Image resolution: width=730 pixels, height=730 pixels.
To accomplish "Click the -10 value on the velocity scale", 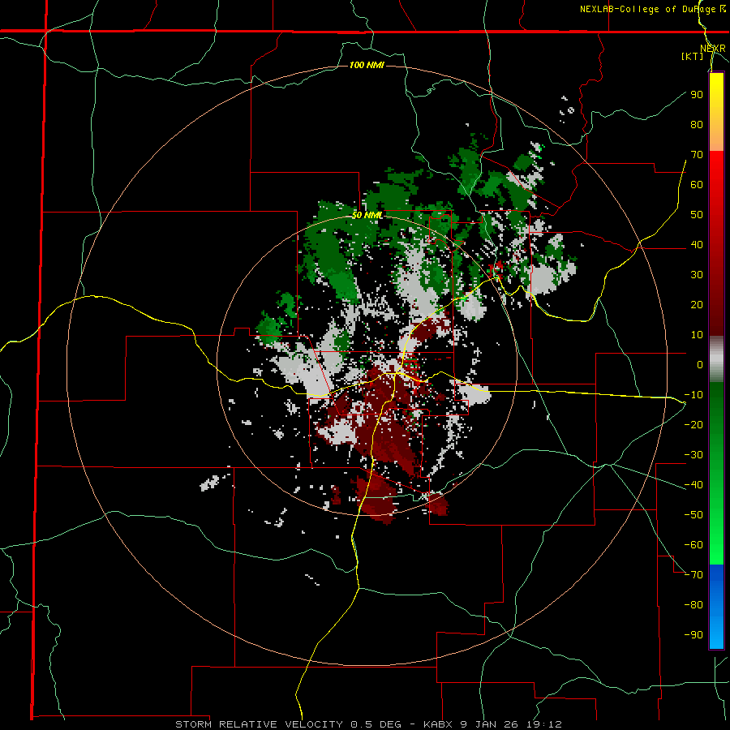I will [x=693, y=395].
